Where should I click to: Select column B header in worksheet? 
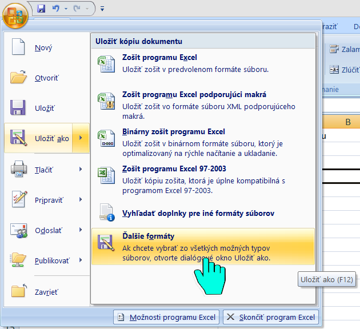tap(341, 122)
